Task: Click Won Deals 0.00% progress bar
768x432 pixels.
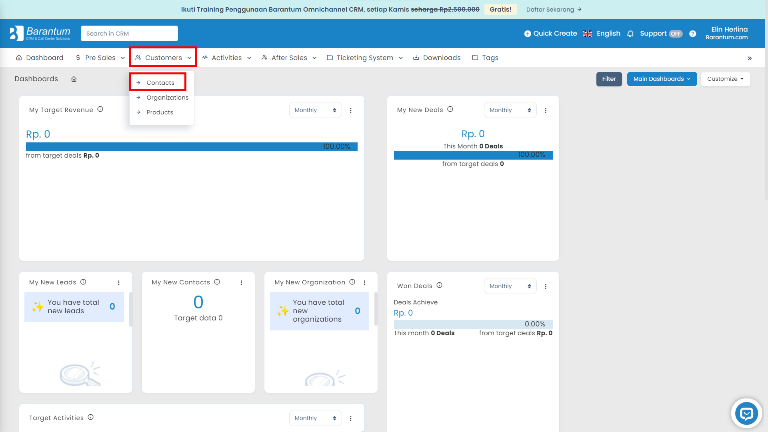Action: pos(473,324)
